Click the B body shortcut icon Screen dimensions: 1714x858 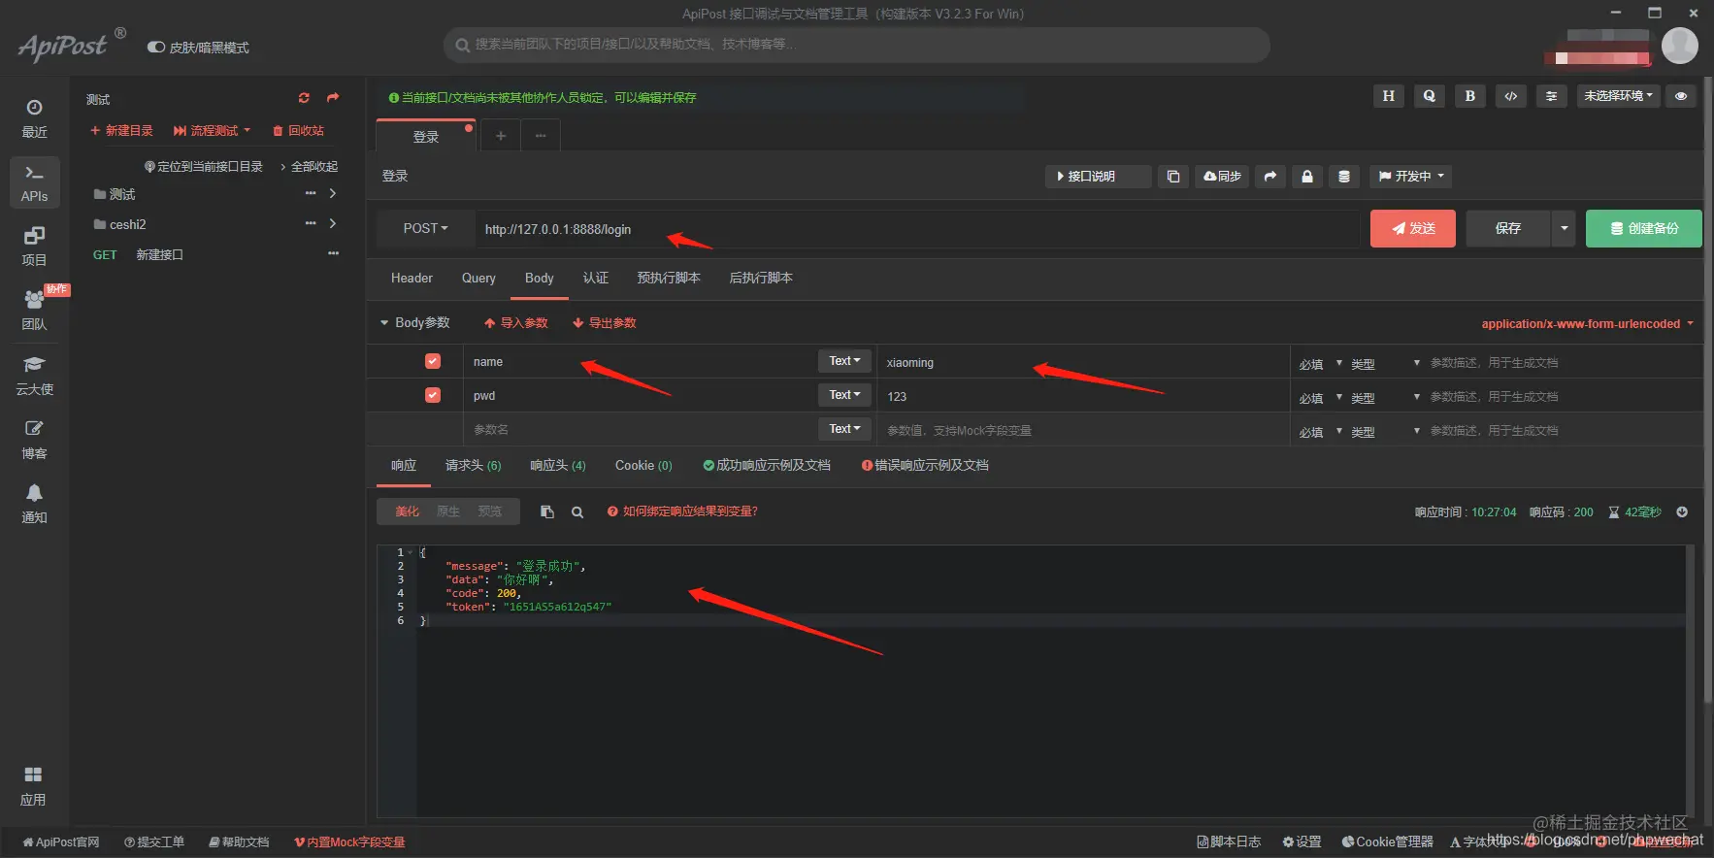click(1470, 96)
